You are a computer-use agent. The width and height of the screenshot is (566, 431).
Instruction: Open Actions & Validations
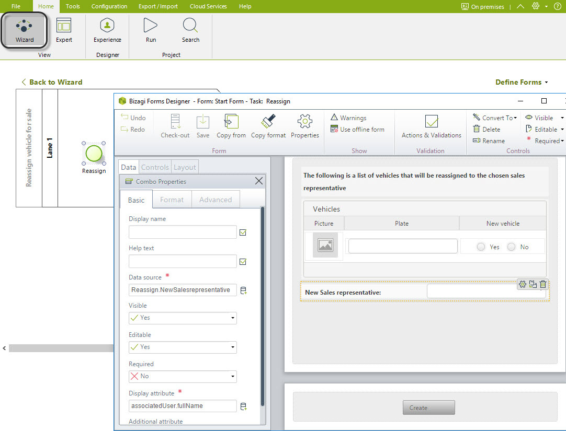point(432,126)
